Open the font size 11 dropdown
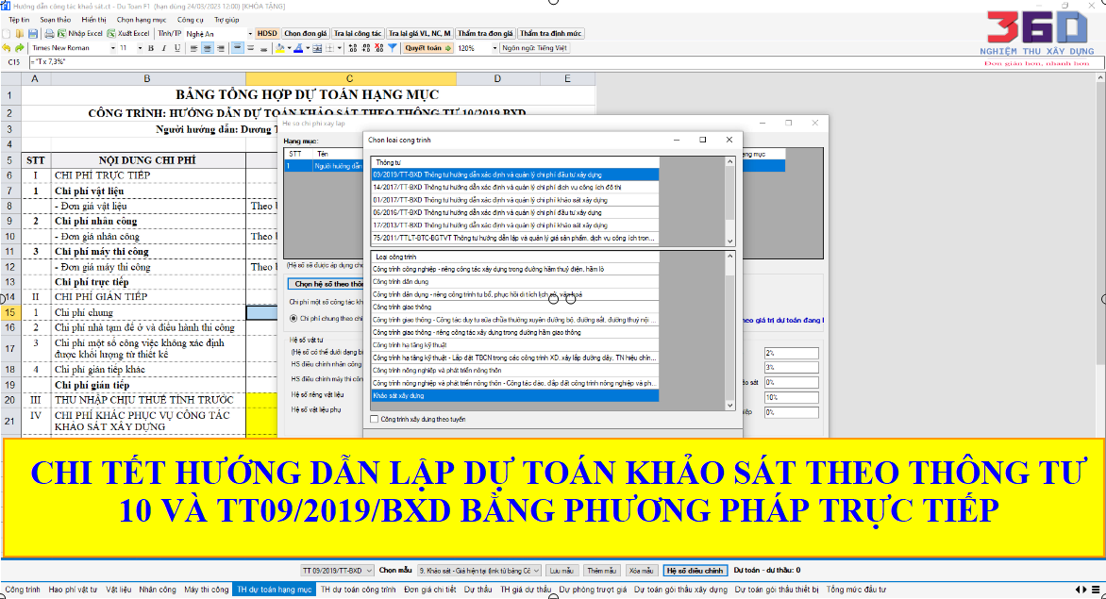This screenshot has width=1106, height=599. tap(140, 48)
